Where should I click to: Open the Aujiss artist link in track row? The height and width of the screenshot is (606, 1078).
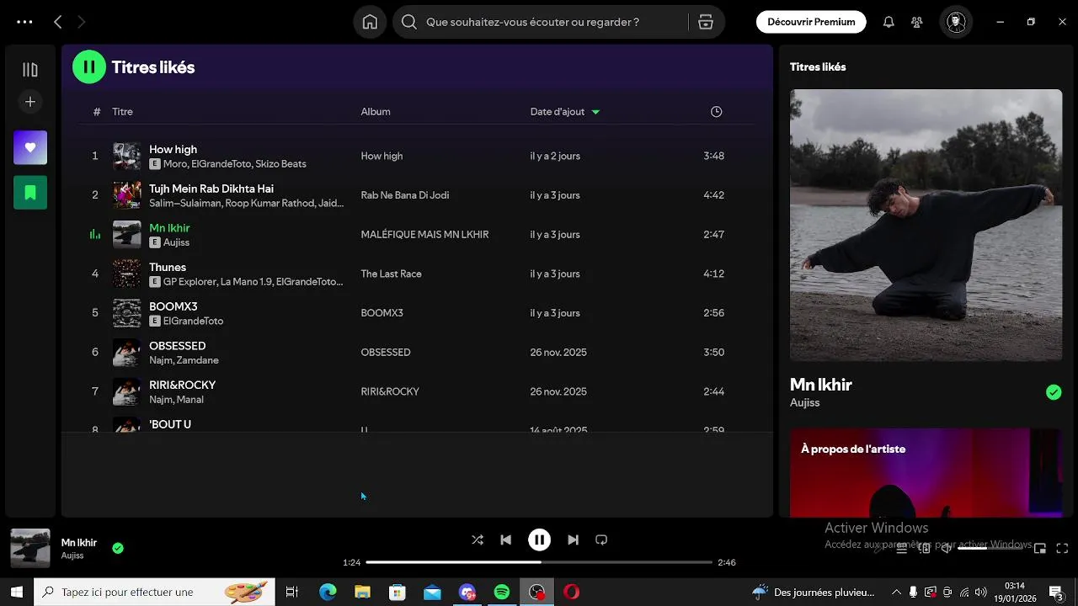pos(176,242)
